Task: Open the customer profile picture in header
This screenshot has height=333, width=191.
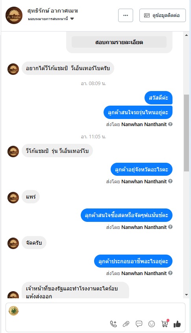Action: click(14, 15)
